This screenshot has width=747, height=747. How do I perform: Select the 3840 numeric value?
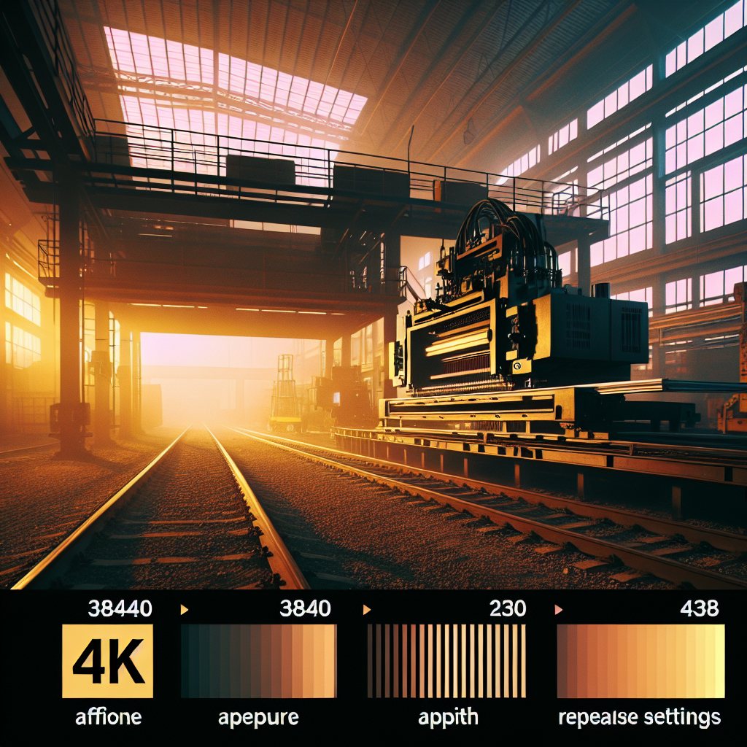pyautogui.click(x=305, y=608)
